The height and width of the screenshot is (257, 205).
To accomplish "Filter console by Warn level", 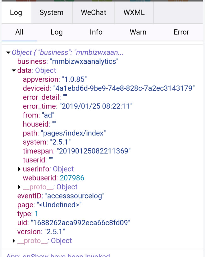I will click(138, 32).
